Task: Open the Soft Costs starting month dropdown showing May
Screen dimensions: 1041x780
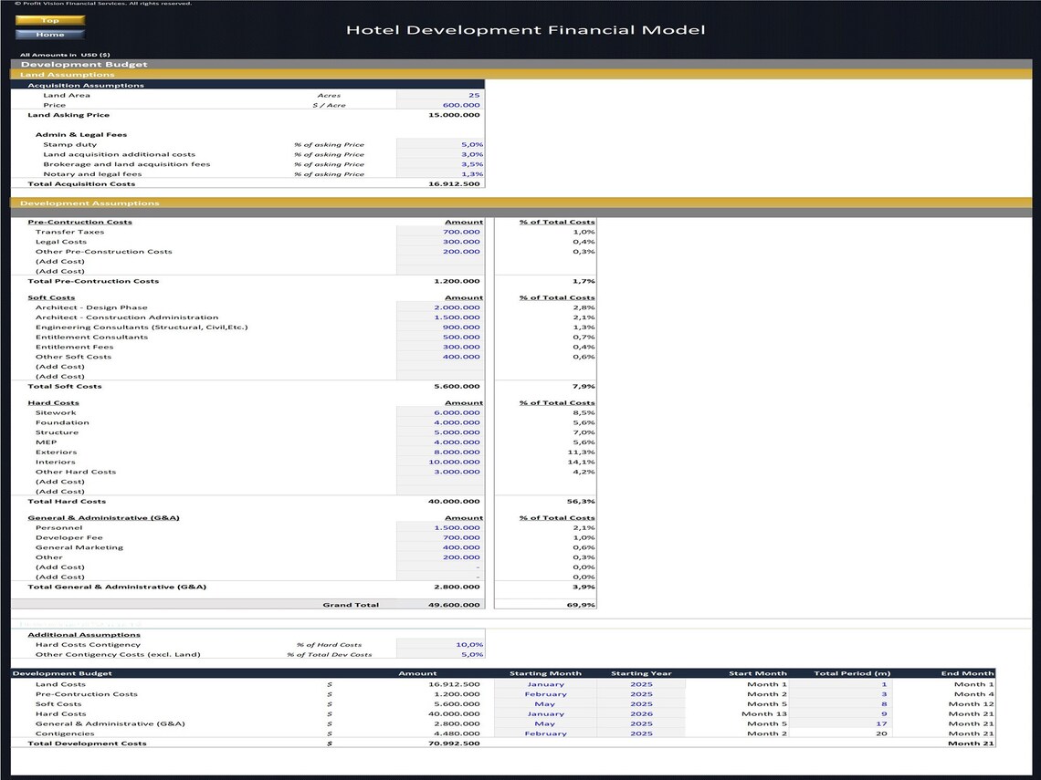Action: pos(545,703)
